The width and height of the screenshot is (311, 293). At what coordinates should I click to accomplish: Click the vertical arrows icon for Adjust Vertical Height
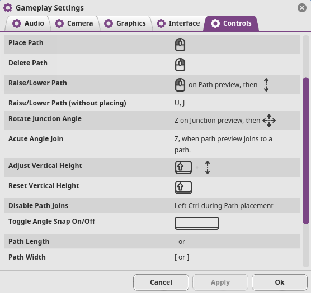click(x=208, y=167)
